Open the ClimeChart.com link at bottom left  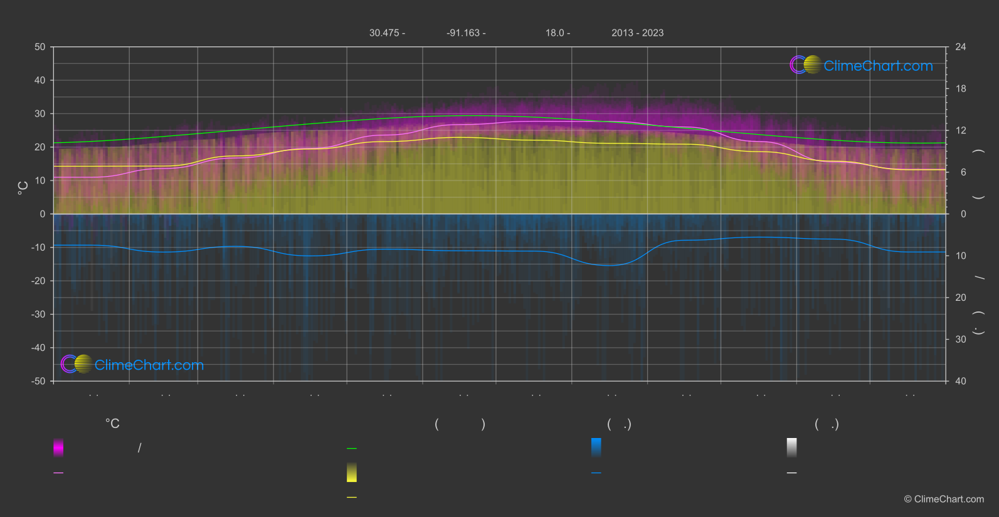(x=149, y=365)
